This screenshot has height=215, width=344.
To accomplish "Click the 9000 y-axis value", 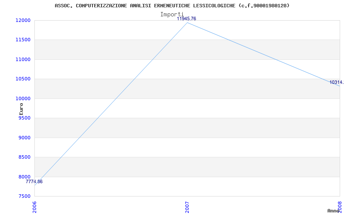I will click(24, 138).
